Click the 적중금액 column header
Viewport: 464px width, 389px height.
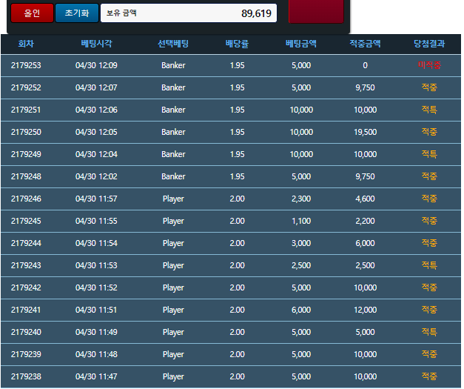pos(365,44)
